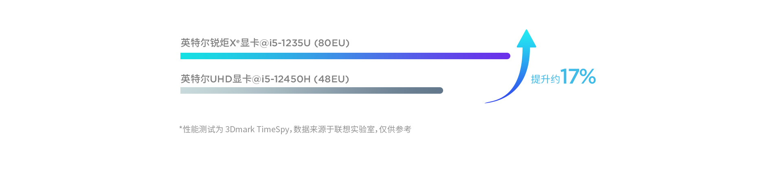Click the 提升约 label text
This screenshot has width=782, height=172.
(545, 79)
